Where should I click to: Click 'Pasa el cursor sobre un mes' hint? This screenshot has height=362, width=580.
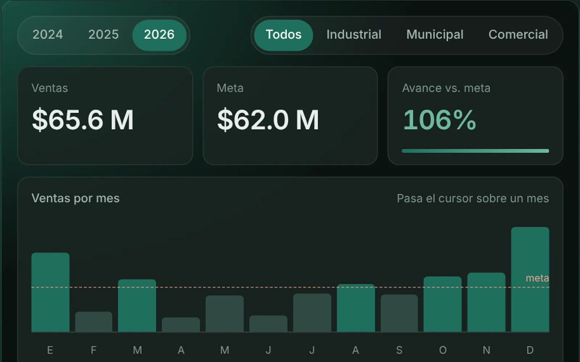pyautogui.click(x=473, y=198)
